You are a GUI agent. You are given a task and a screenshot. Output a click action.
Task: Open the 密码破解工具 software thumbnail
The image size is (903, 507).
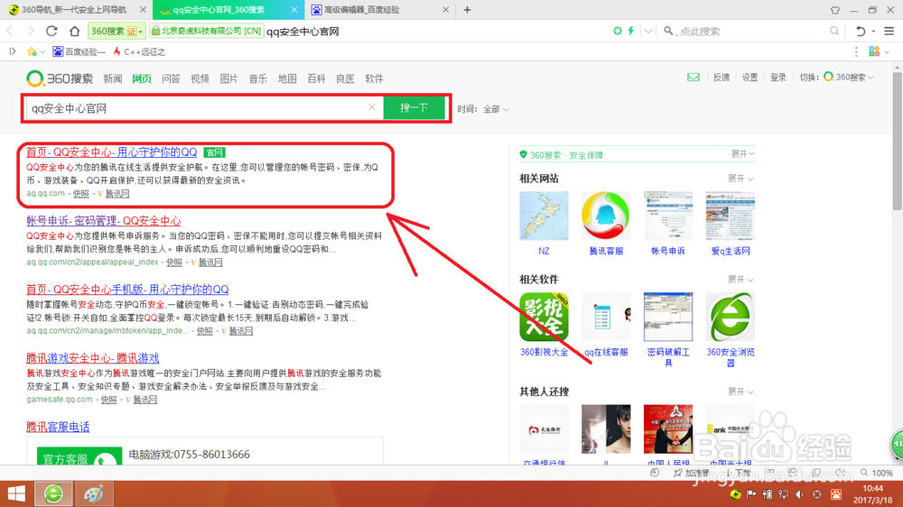point(668,317)
